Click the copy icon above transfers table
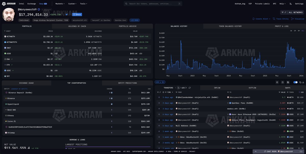 click(x=300, y=82)
